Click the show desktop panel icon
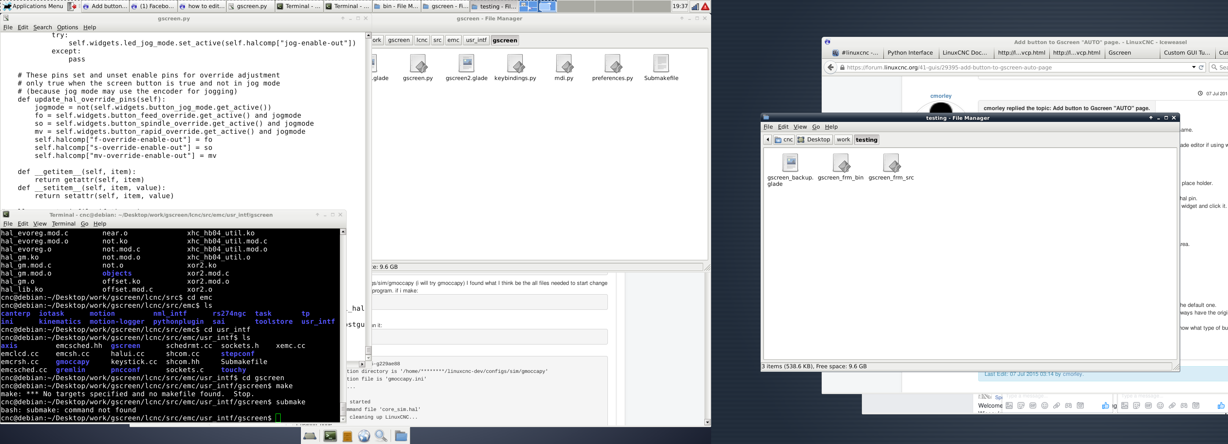The image size is (1228, 444). click(x=72, y=6)
